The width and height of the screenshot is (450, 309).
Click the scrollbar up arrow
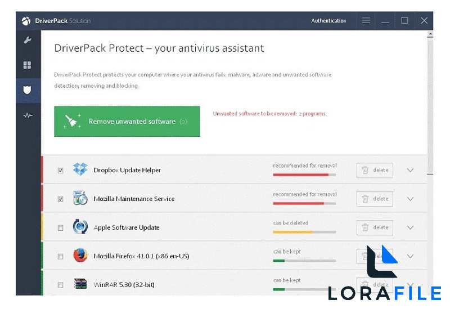click(x=430, y=34)
